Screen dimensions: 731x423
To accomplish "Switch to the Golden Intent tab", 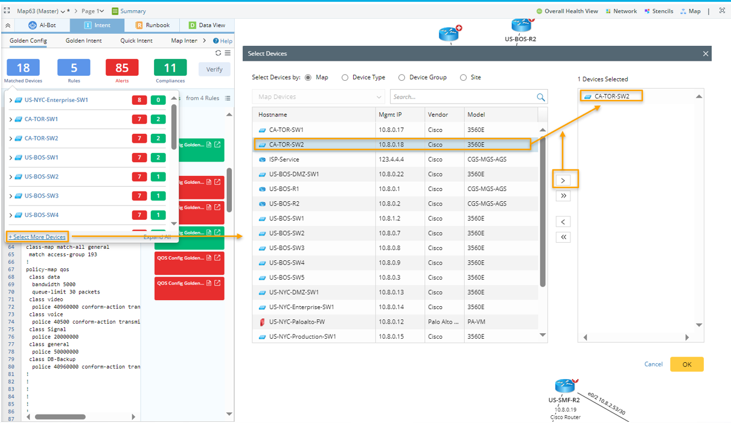I will tap(83, 41).
